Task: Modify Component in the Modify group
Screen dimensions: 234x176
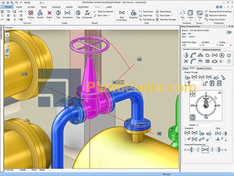Action: (x=87, y=14)
